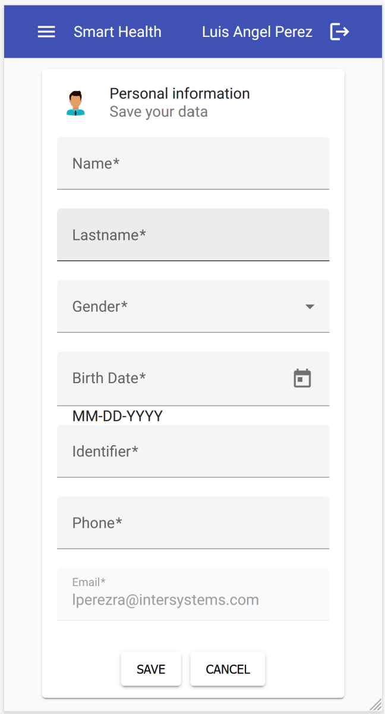
Task: Open the Birth Date calendar picker
Action: (302, 378)
